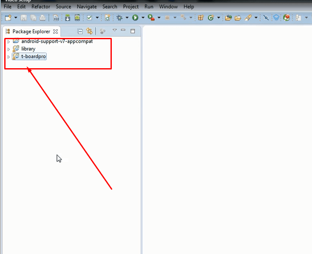Viewport: 312px width, 254px height.
Task: Expand the library project node
Action: click(9, 49)
